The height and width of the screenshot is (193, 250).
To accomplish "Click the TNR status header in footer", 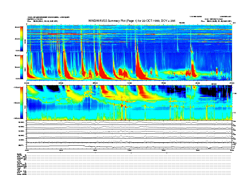I will point(18,170).
